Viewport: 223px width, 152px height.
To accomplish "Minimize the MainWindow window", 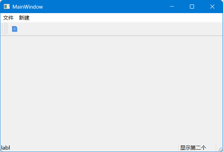I will point(172,7).
